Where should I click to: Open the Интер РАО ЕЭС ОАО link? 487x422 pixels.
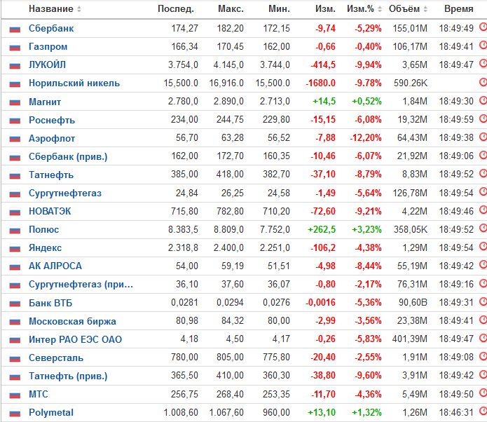pyautogui.click(x=75, y=339)
